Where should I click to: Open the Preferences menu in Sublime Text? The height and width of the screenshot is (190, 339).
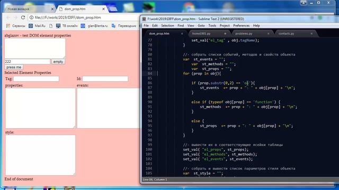pos(242,26)
